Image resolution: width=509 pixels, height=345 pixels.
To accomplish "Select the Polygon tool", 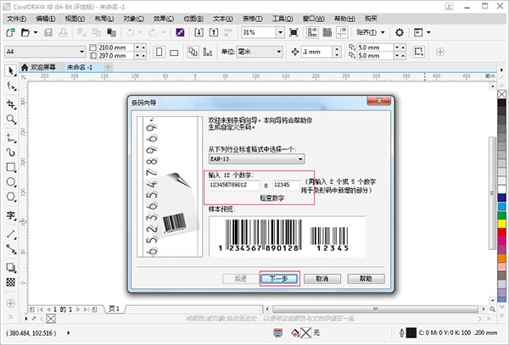I will (x=11, y=198).
